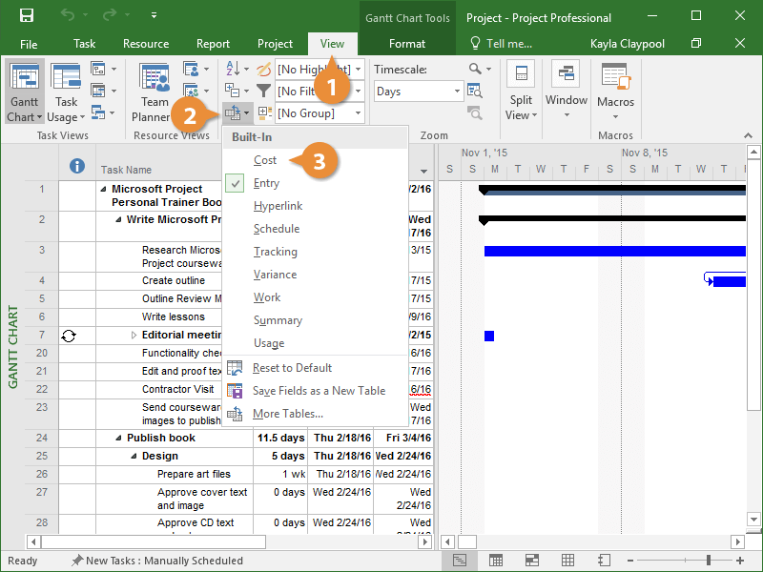The width and height of the screenshot is (763, 572).
Task: Open the Team Planner view
Action: [154, 93]
